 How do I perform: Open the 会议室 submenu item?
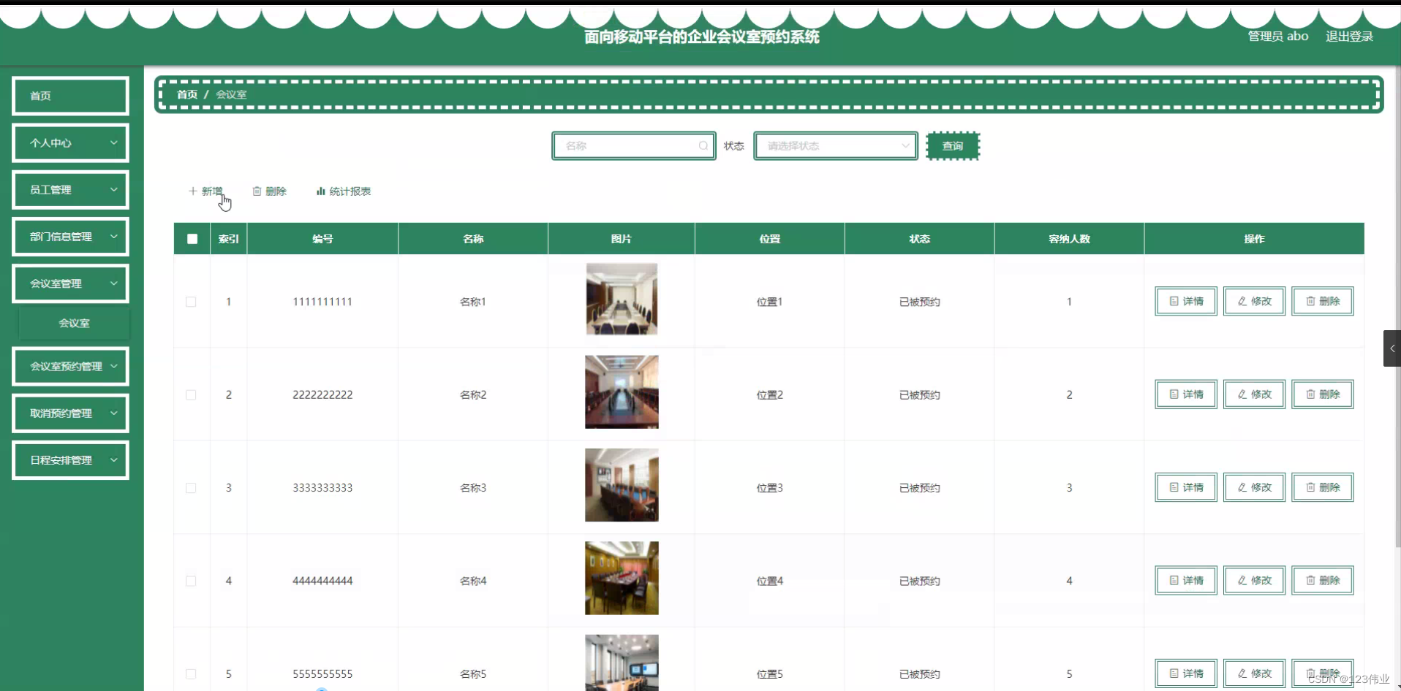[x=74, y=322]
